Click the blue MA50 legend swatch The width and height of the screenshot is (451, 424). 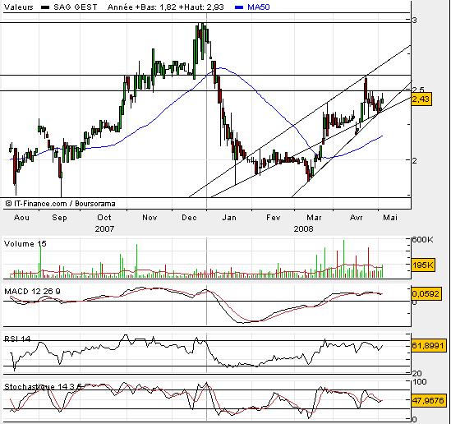(239, 7)
